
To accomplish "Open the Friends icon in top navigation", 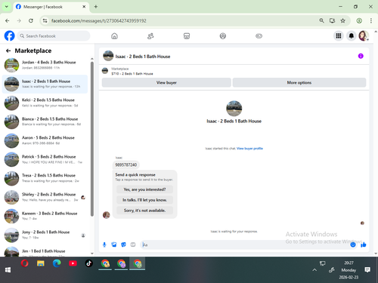I will (x=150, y=36).
